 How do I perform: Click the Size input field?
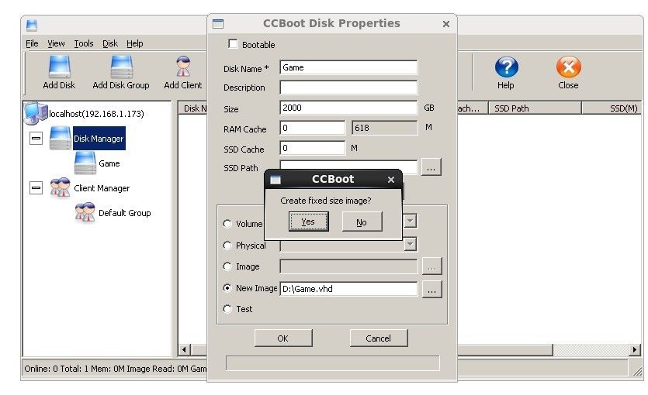(x=348, y=108)
